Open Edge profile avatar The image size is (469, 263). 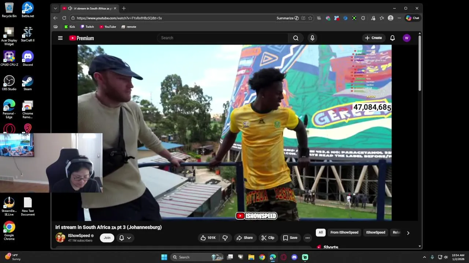coord(391,18)
